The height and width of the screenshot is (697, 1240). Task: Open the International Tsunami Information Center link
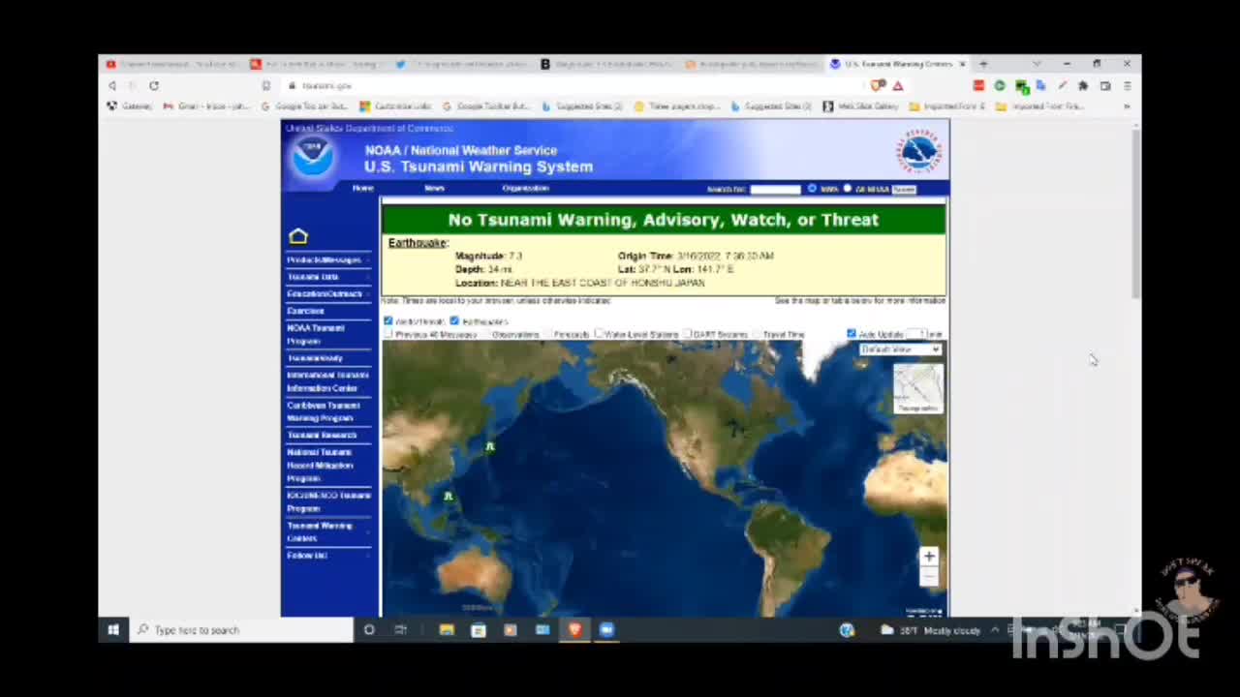[327, 381]
